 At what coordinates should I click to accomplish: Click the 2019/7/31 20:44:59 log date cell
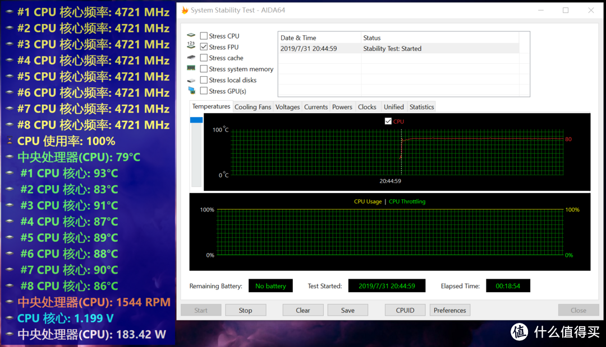point(309,49)
